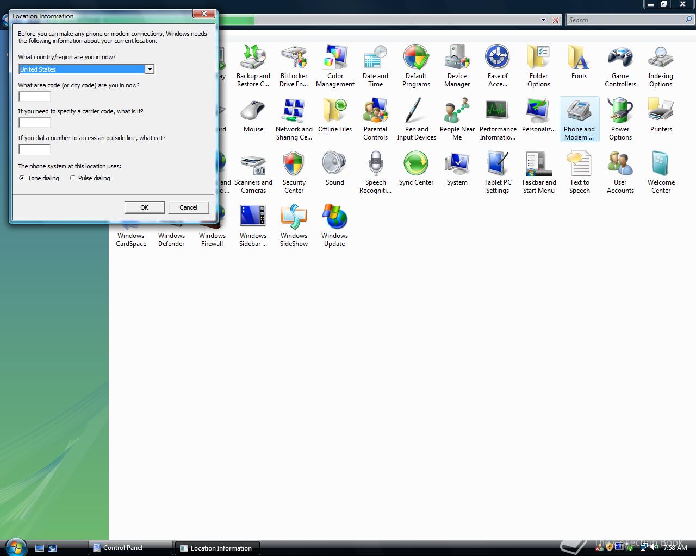The width and height of the screenshot is (696, 556).
Task: Open the Windows Start menu
Action: click(x=16, y=546)
